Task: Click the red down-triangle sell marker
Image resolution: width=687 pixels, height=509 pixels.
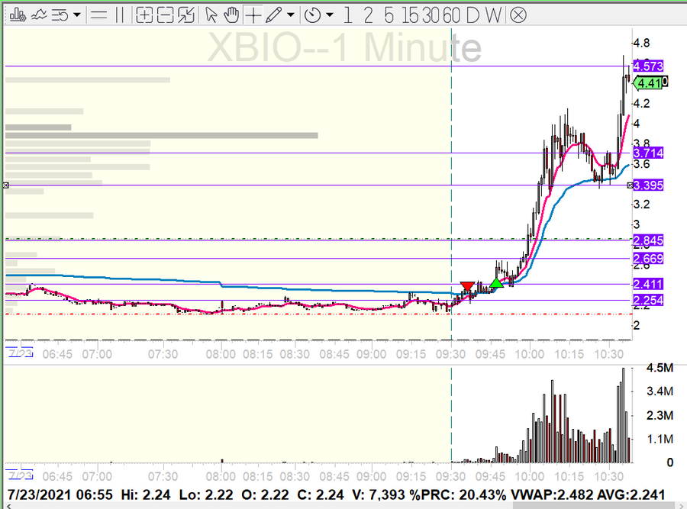Action: [467, 286]
